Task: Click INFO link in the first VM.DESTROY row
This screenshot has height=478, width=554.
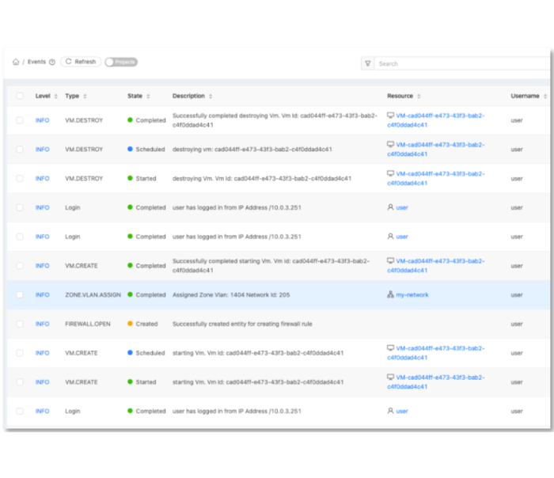Action: [x=42, y=120]
